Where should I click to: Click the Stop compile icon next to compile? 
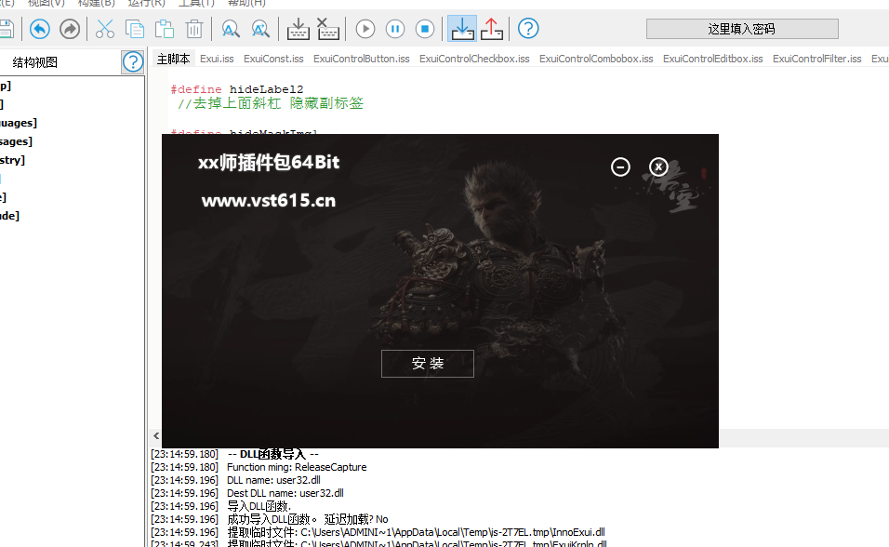327,29
